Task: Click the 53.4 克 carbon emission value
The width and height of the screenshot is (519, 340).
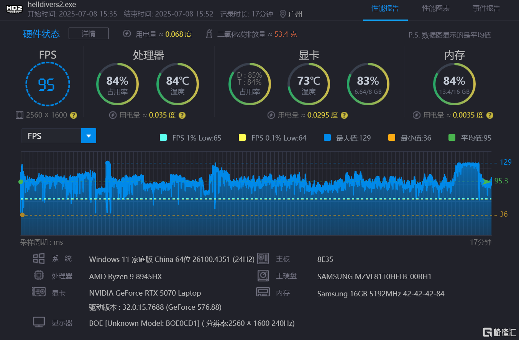Action: (286, 34)
